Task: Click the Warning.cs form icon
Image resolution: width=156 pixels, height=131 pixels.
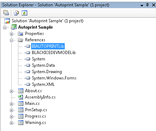Action: coord(21,123)
